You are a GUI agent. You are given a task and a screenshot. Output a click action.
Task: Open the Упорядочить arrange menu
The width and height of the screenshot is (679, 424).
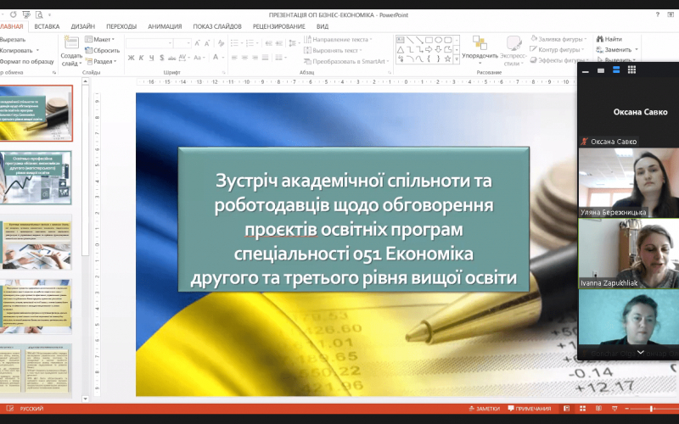point(480,50)
